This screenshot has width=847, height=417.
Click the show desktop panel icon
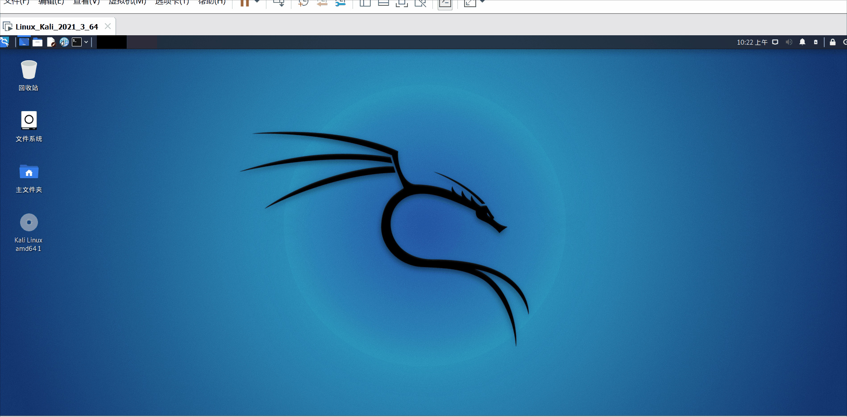pos(24,42)
